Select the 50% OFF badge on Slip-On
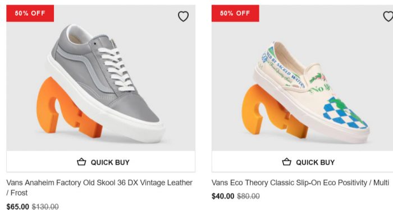The height and width of the screenshot is (210, 393). tap(235, 13)
